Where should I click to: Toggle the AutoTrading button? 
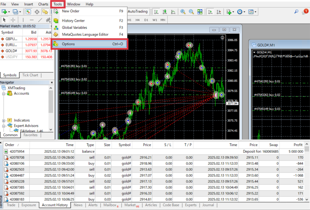click(138, 11)
